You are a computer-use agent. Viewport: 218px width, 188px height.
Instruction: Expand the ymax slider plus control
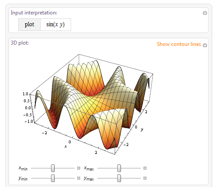pyautogui.click(x=145, y=178)
